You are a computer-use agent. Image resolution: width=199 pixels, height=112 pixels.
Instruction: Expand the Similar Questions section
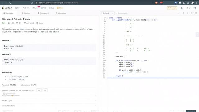tap(49, 106)
